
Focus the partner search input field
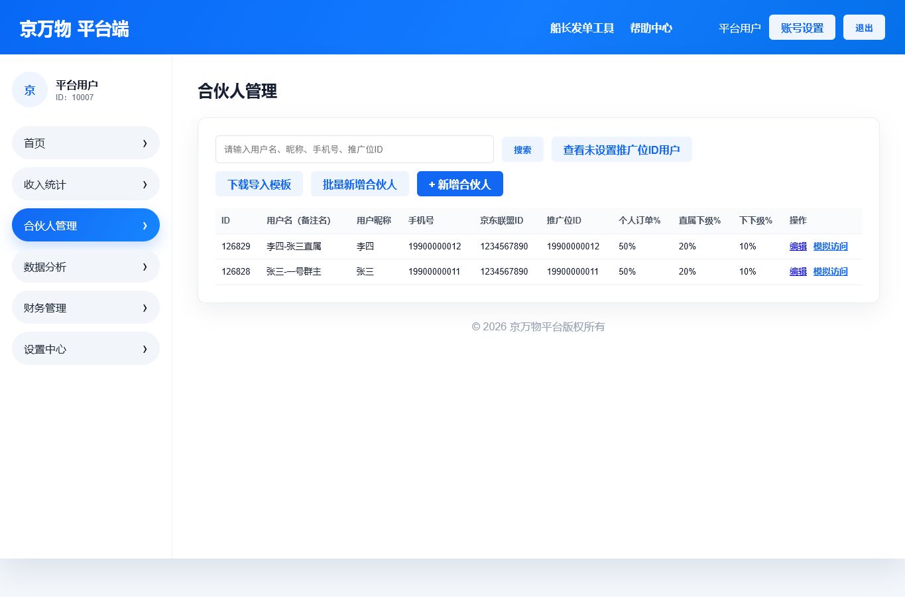[355, 149]
